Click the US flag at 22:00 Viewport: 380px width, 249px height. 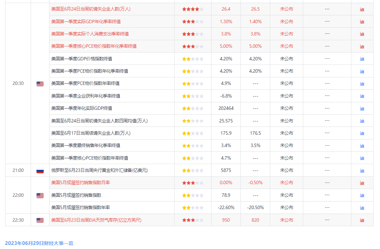40,195
